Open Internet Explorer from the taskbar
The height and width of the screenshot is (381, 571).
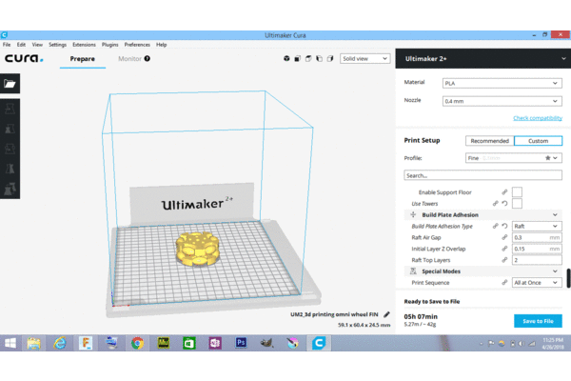60,343
